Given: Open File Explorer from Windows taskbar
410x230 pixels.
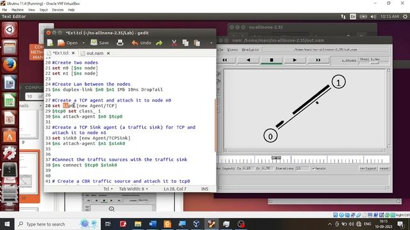Looking at the screenshot, I should [x=138, y=224].
